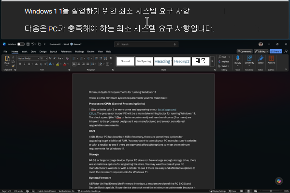Clear all formatting with eraser icon
Screen dimensions: 290x193
(x=67, y=58)
